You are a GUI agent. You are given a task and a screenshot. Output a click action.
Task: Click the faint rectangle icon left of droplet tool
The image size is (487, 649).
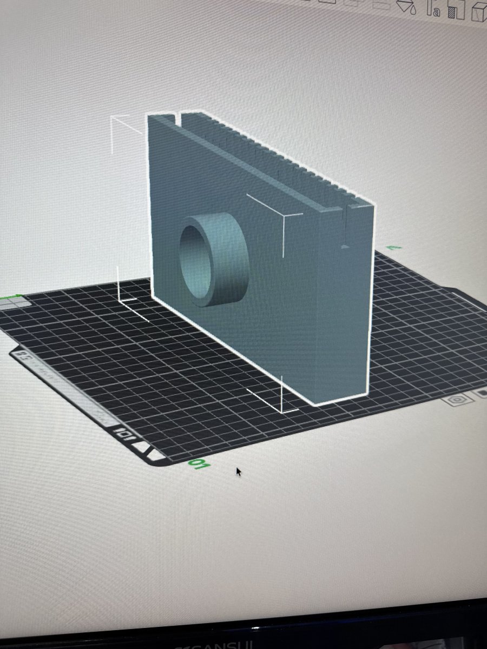click(x=380, y=4)
